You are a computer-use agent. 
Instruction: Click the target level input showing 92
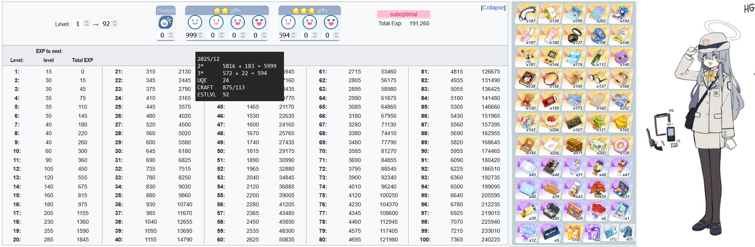(x=110, y=24)
